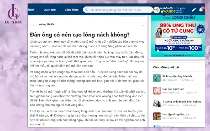
Task: Open the Quan tâm tab
Action: tap(50, 10)
